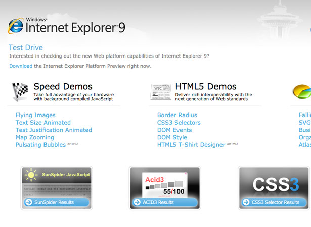This screenshot has height=227, width=311.
Task: Click the SunSpider Results button
Action: [57, 202]
